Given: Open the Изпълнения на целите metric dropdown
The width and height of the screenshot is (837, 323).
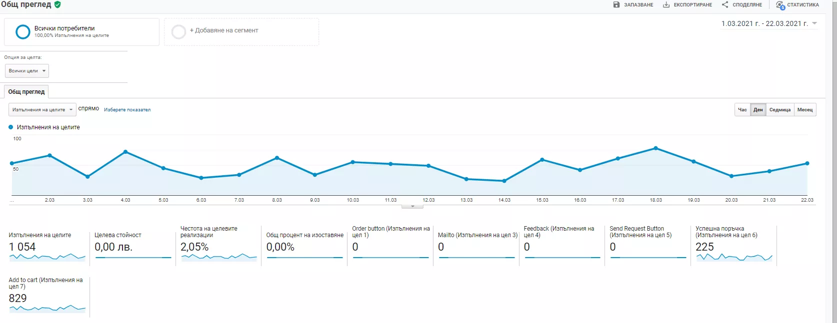Looking at the screenshot, I should [x=42, y=110].
